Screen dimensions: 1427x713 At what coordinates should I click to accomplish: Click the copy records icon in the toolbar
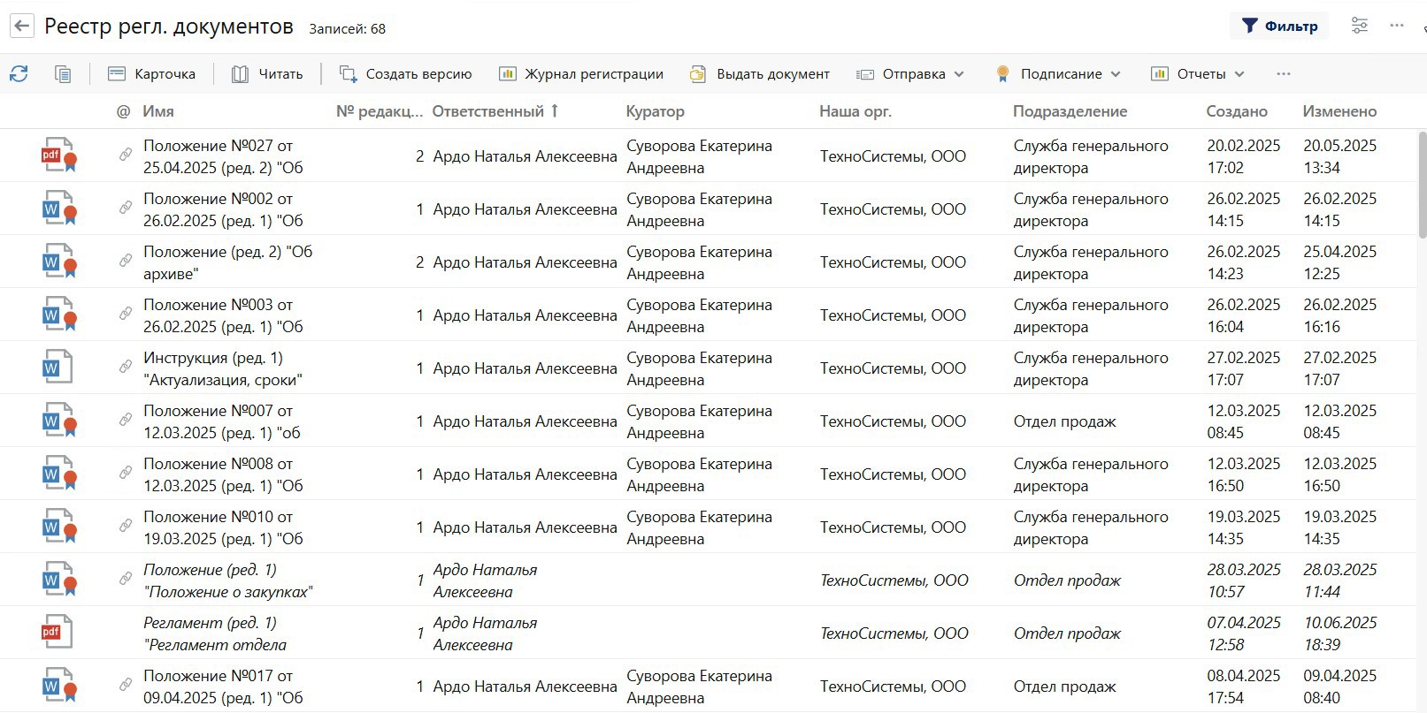click(x=63, y=74)
